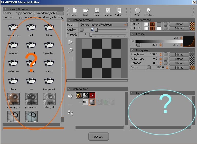This screenshot has width=197, height=144.
Task: Pick the Ref 90º white color swatch
Action: [x=159, y=28]
